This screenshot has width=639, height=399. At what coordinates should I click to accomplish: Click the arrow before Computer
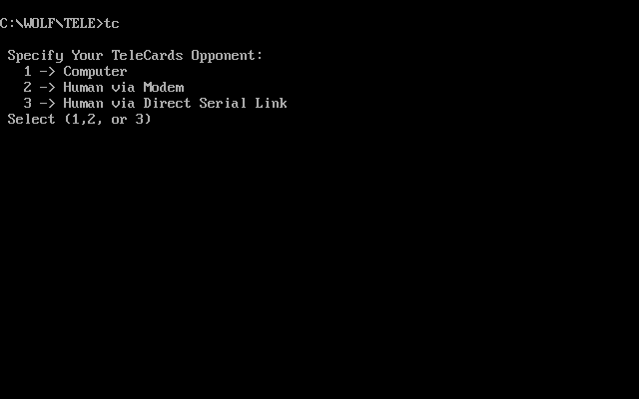pyautogui.click(x=48, y=71)
